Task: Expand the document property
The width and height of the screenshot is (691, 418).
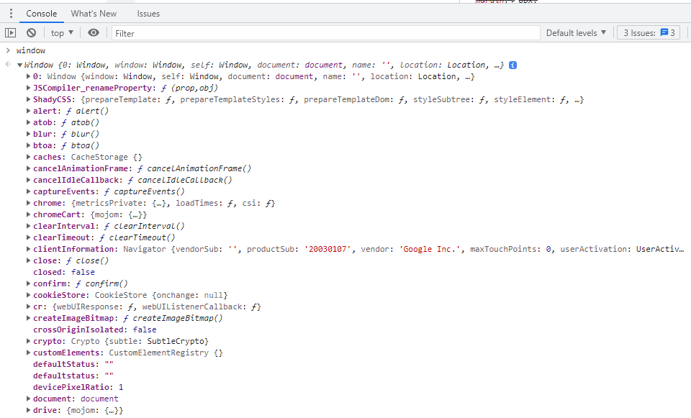Action: click(x=27, y=399)
